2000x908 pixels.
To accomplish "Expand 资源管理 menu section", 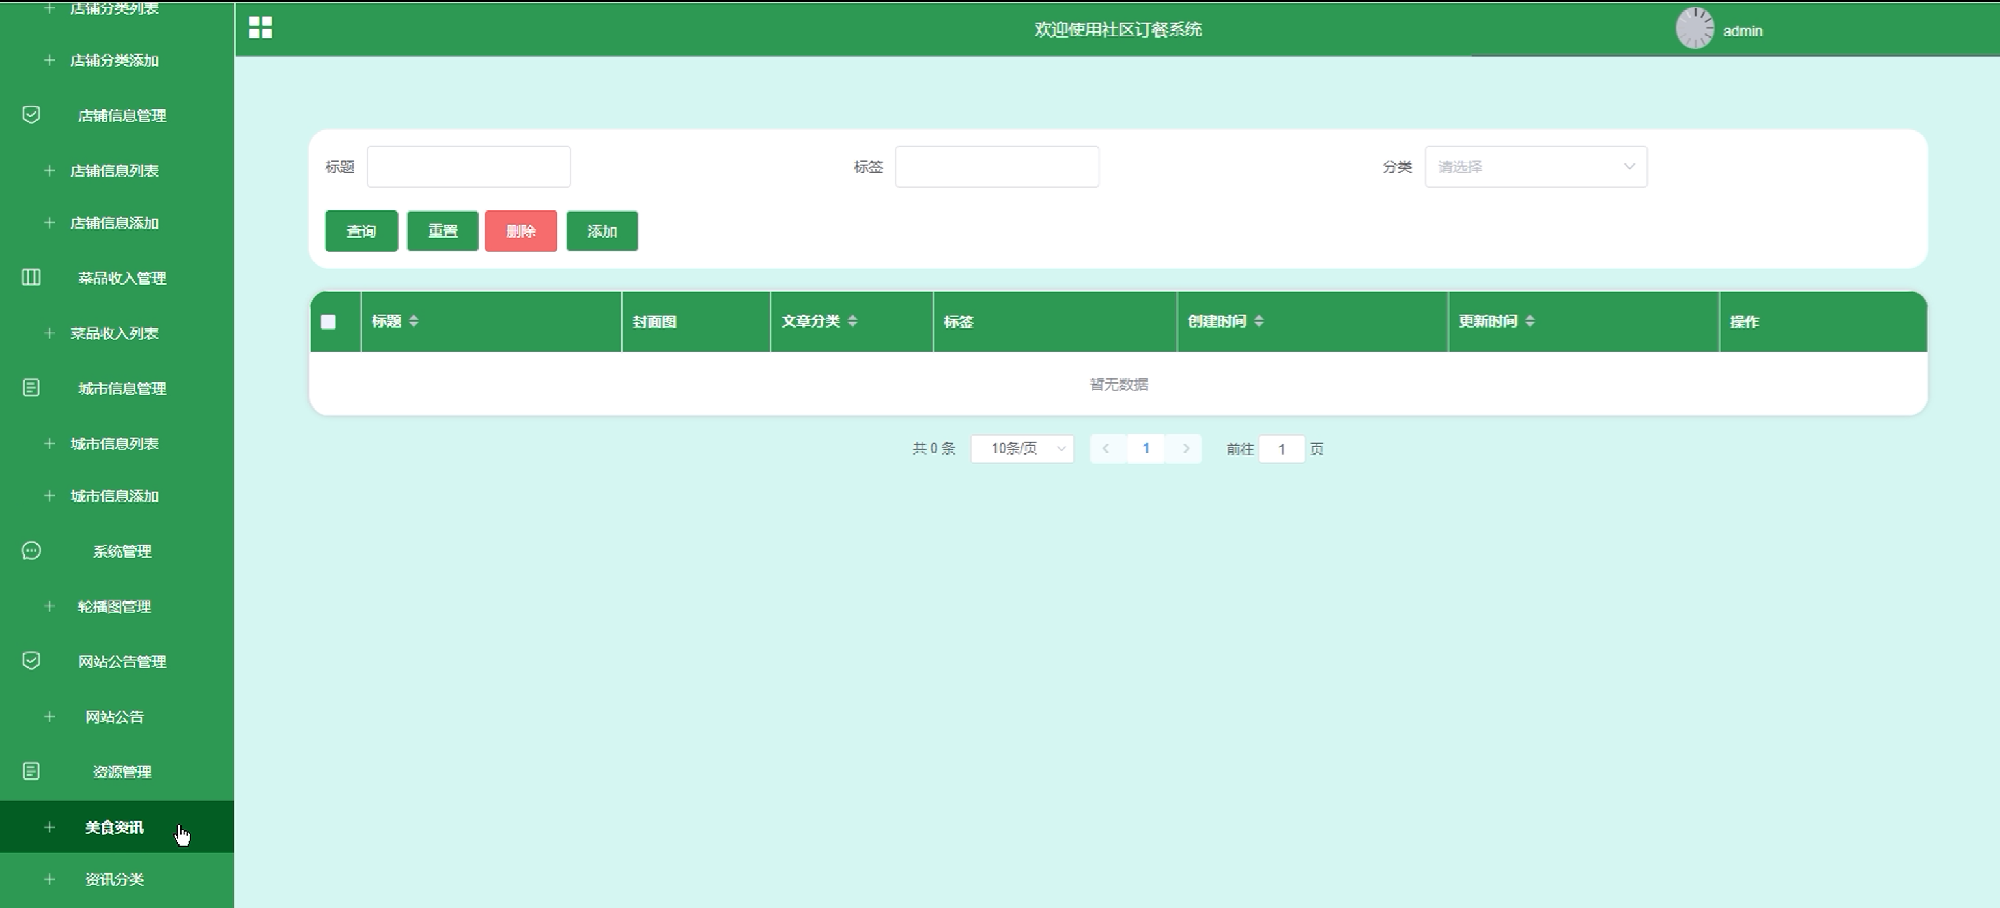I will 117,771.
